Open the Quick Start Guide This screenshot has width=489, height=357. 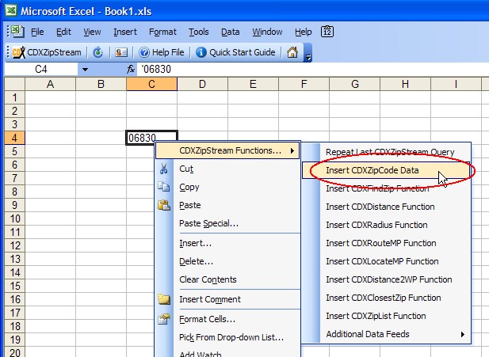pos(235,52)
